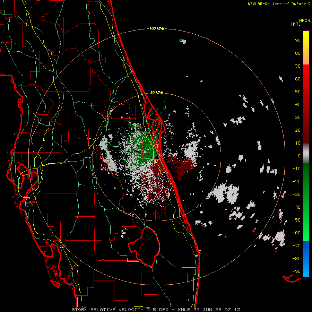Click the -70 value on the velocity scale
This screenshot has height=312, width=312.
tap(296, 246)
